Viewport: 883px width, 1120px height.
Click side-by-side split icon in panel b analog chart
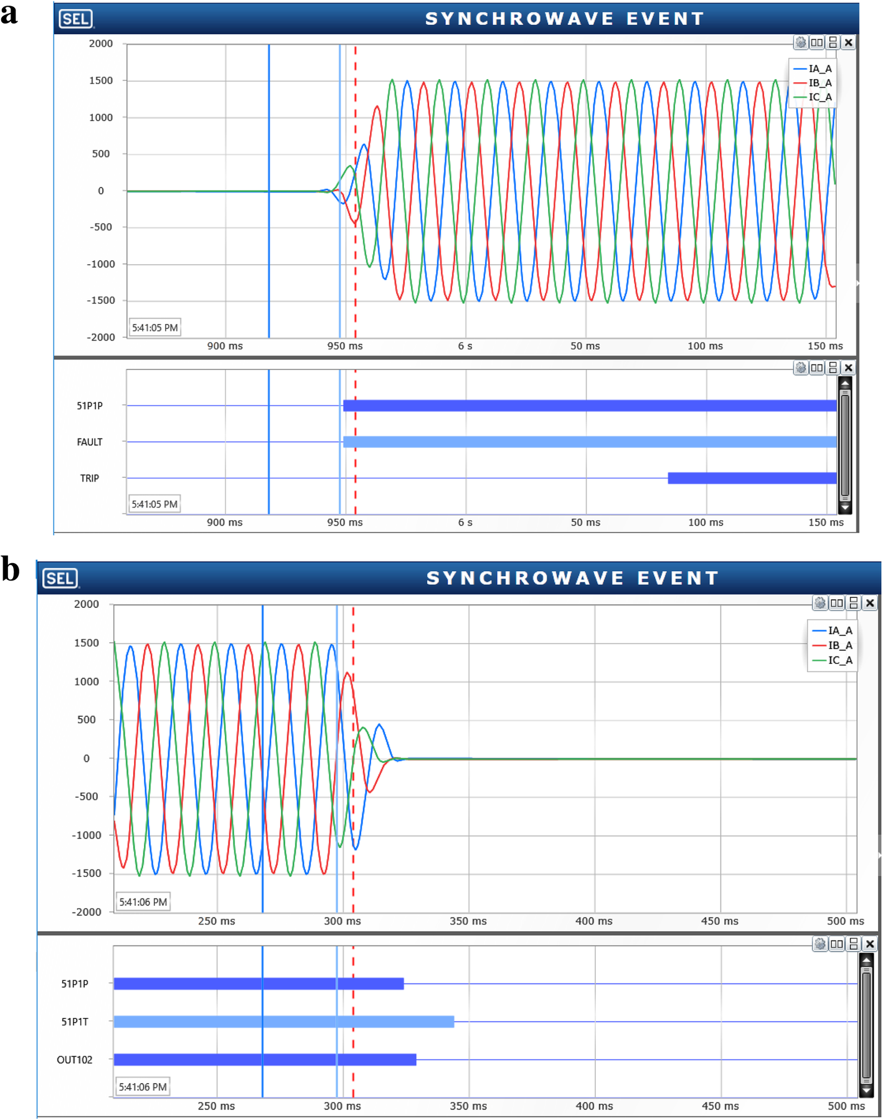point(838,603)
